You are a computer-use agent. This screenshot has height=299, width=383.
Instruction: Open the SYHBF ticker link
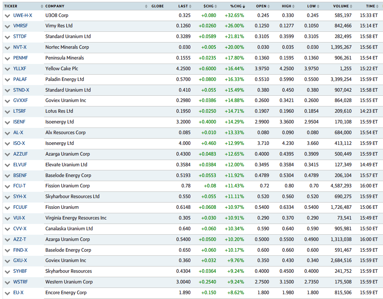coord(20,271)
